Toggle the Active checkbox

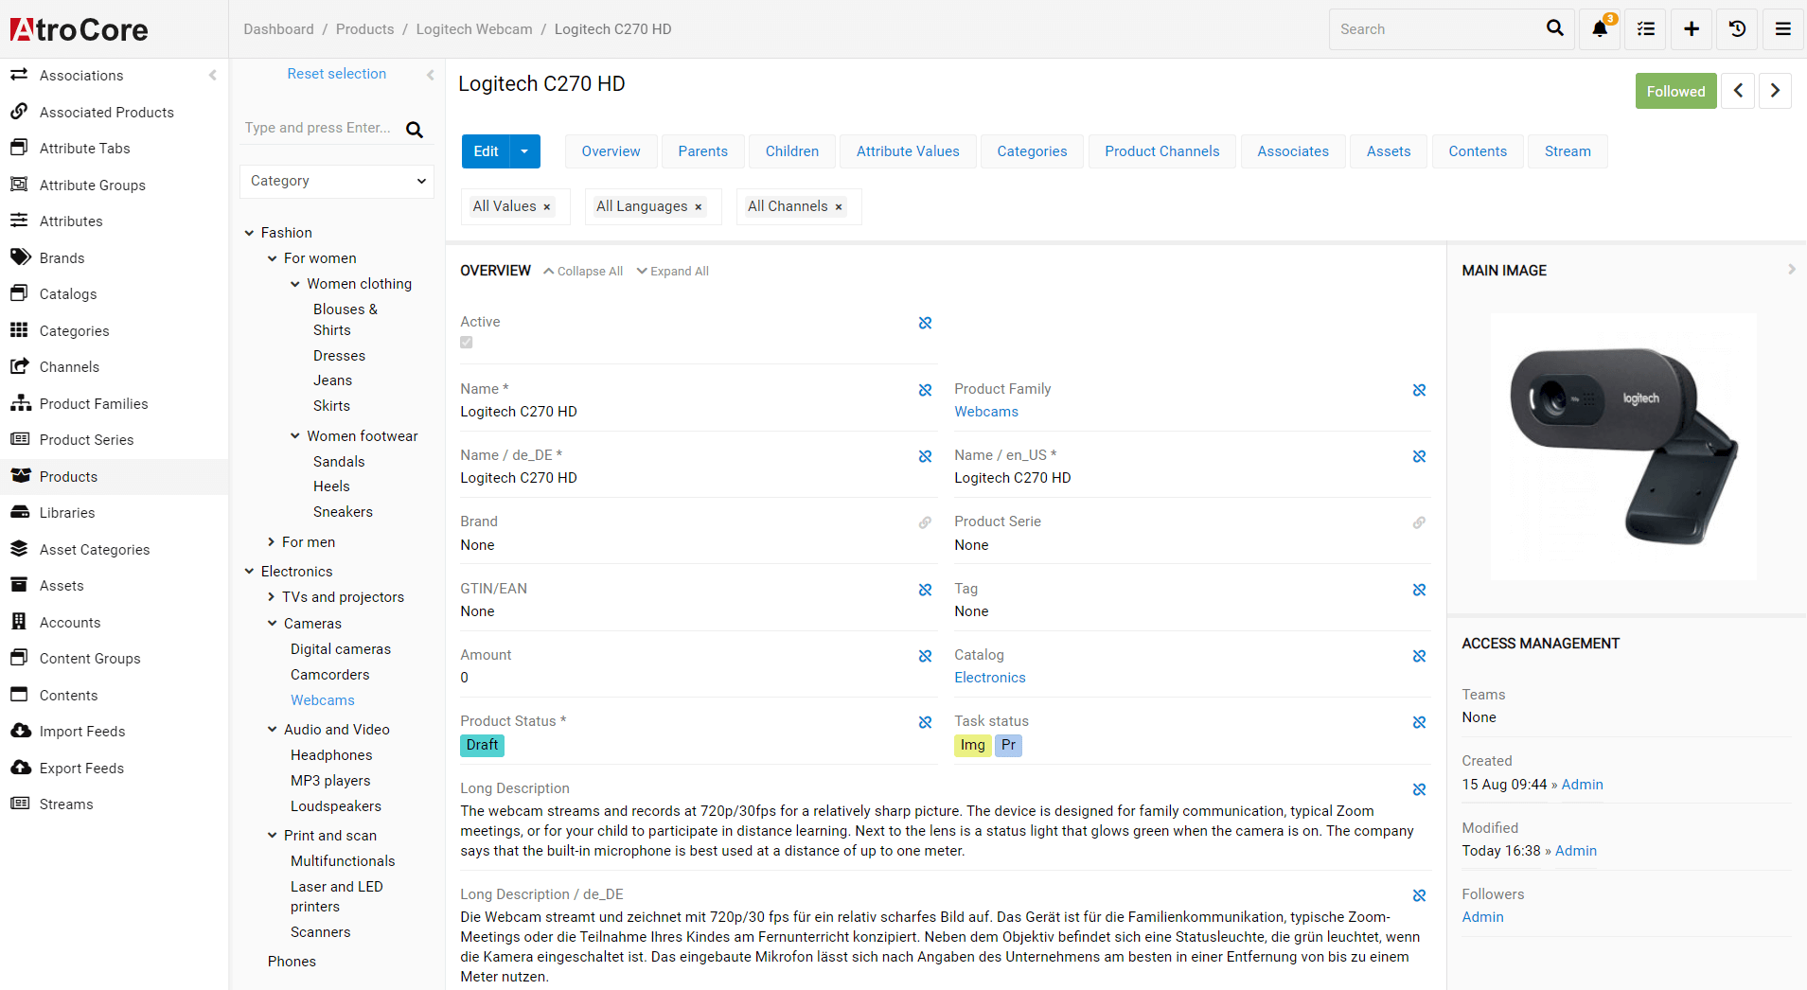467,343
